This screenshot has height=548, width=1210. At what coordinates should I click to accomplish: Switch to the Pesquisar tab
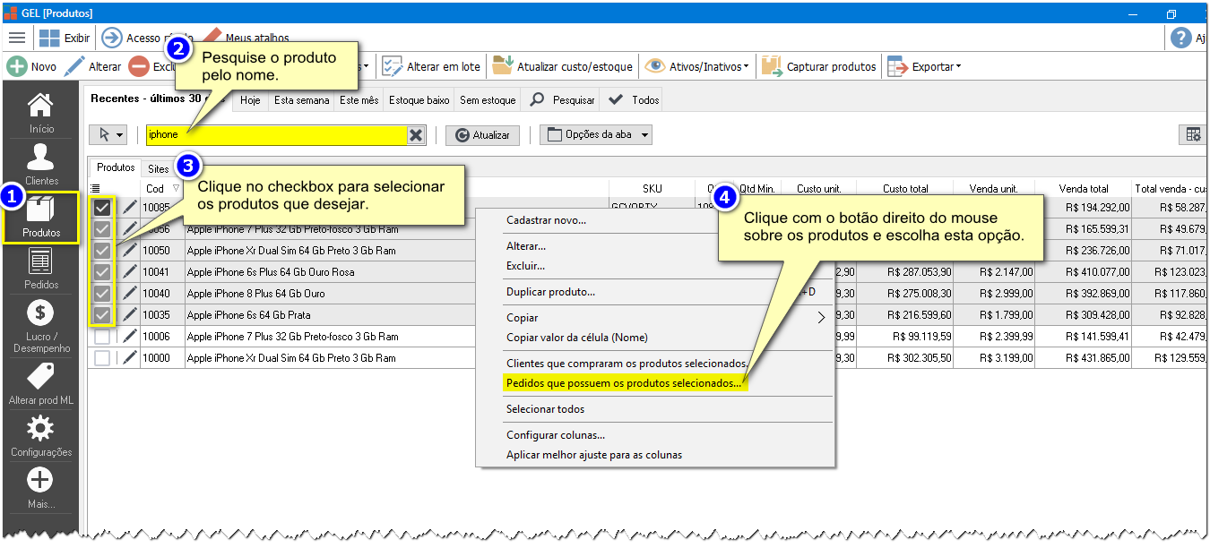click(562, 100)
